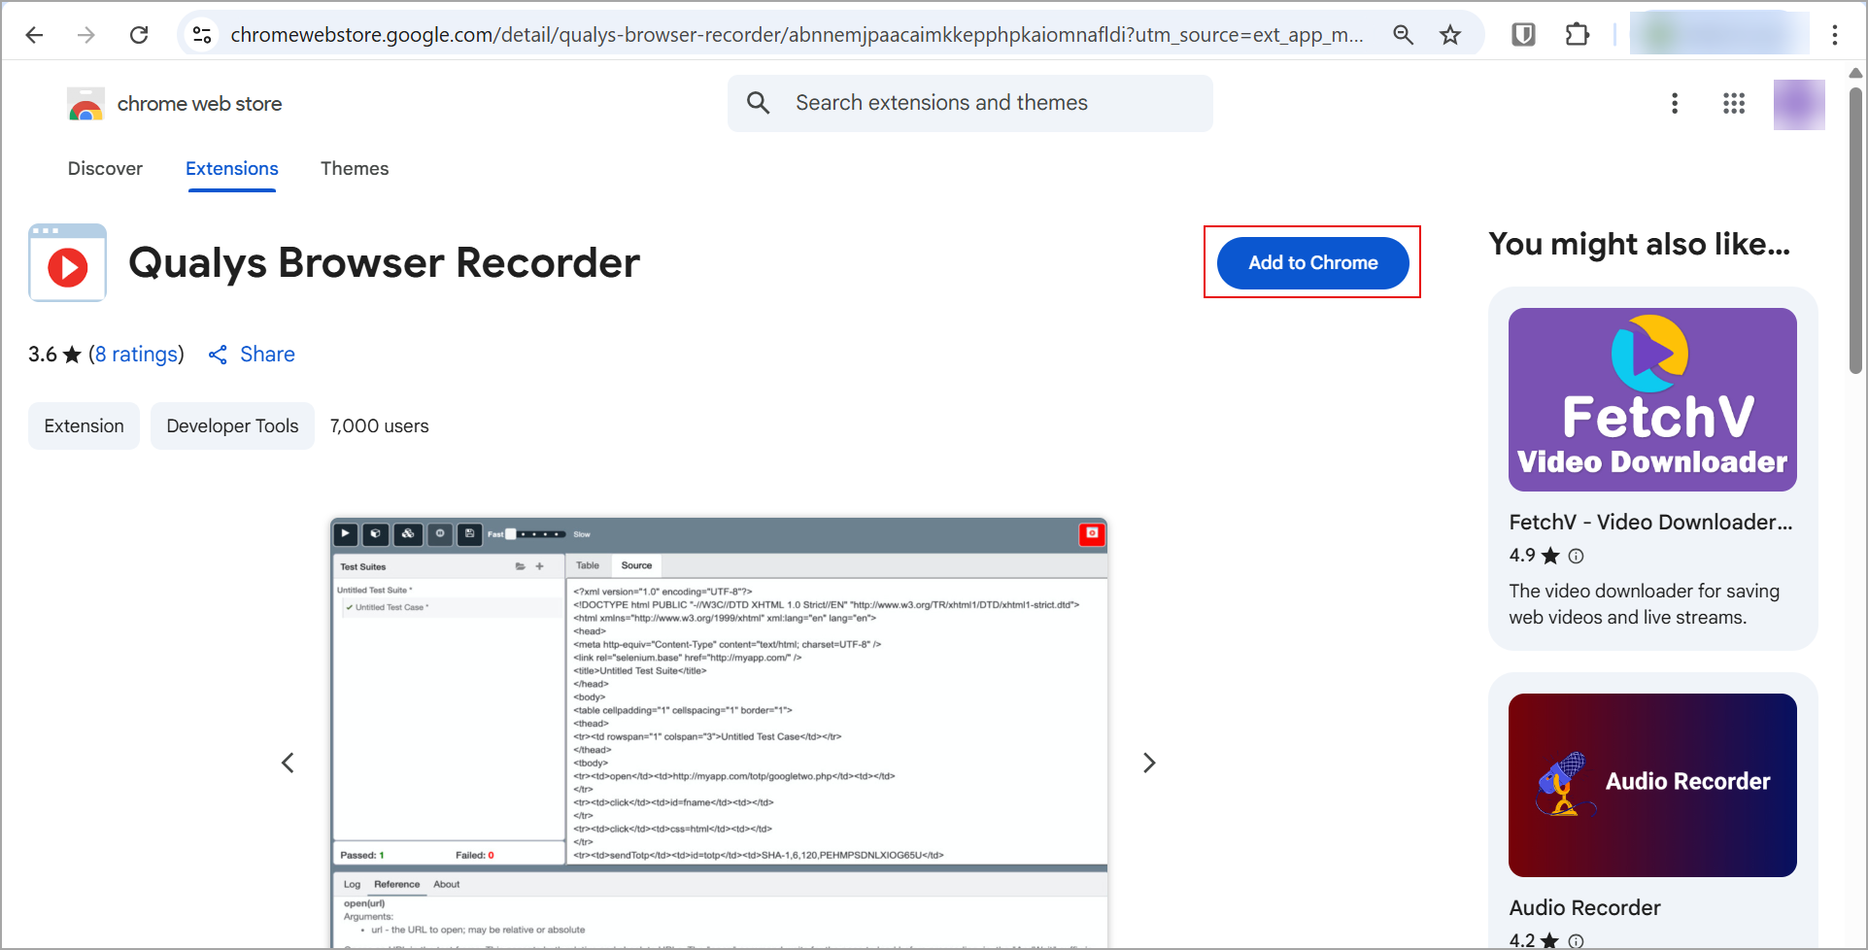The width and height of the screenshot is (1868, 950).
Task: Click the 'Qualys Browser Recorder' title
Action: 384,263
